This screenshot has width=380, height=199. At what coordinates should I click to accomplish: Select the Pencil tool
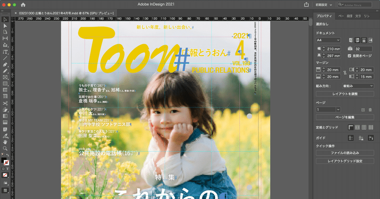(x=5, y=71)
